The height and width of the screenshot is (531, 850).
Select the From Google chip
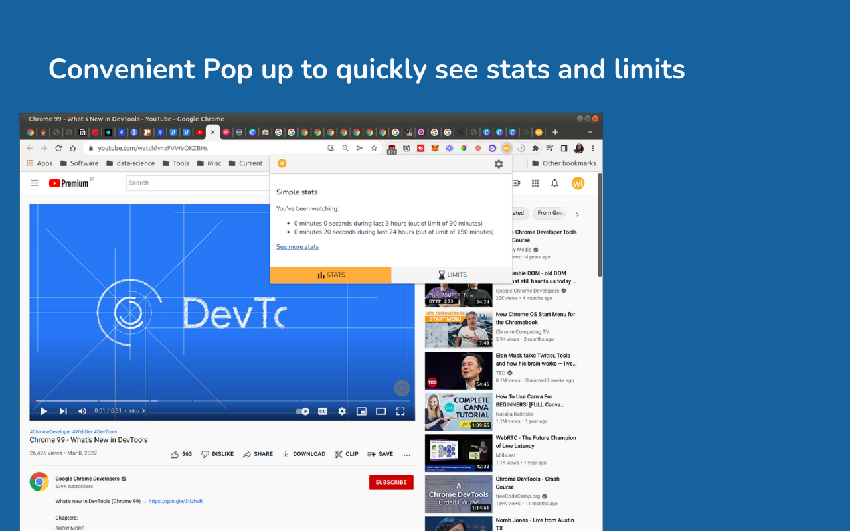551,213
